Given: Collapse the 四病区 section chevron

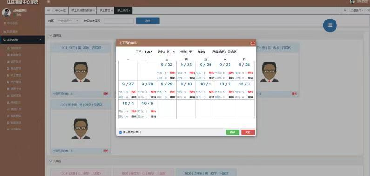Looking at the screenshot, I should 51,36.
